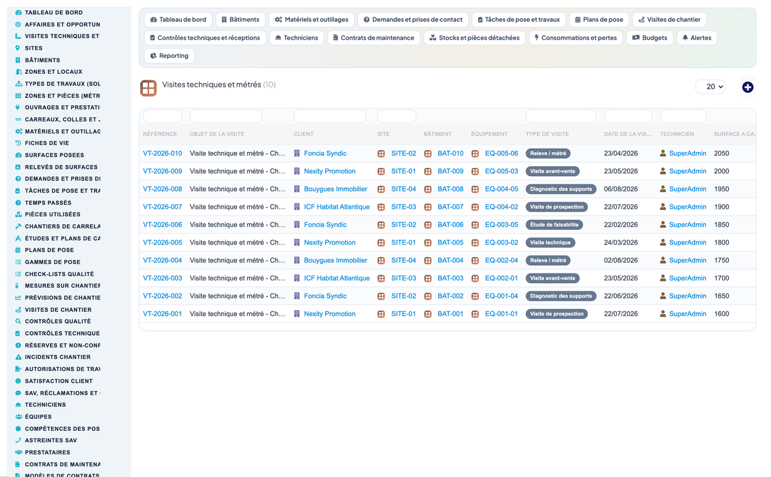
Task: Click the blue plus add button
Action: tap(747, 87)
